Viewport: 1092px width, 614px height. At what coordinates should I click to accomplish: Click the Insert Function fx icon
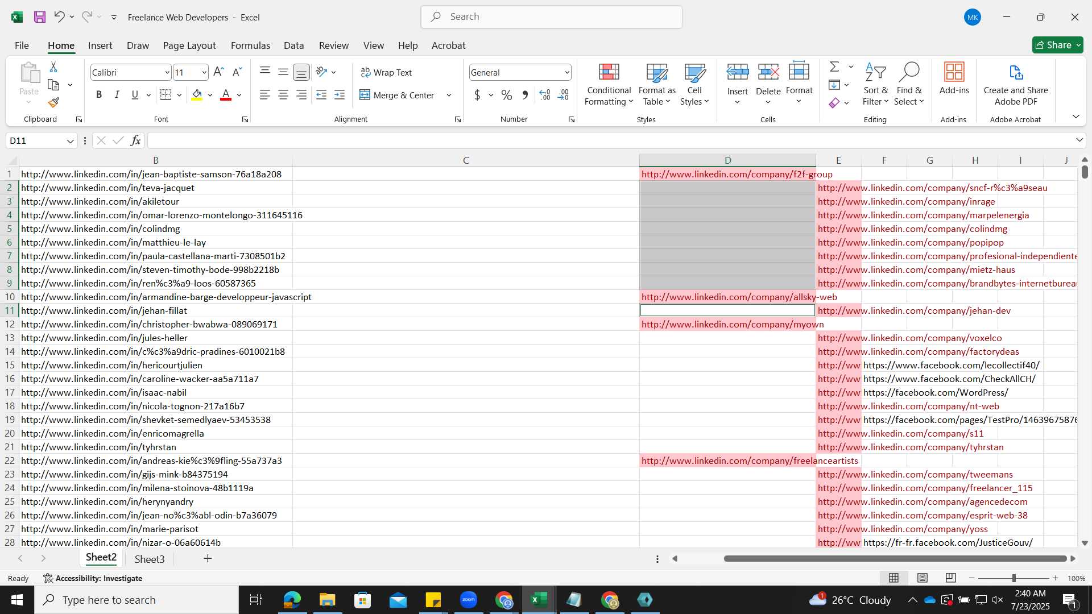click(x=135, y=140)
